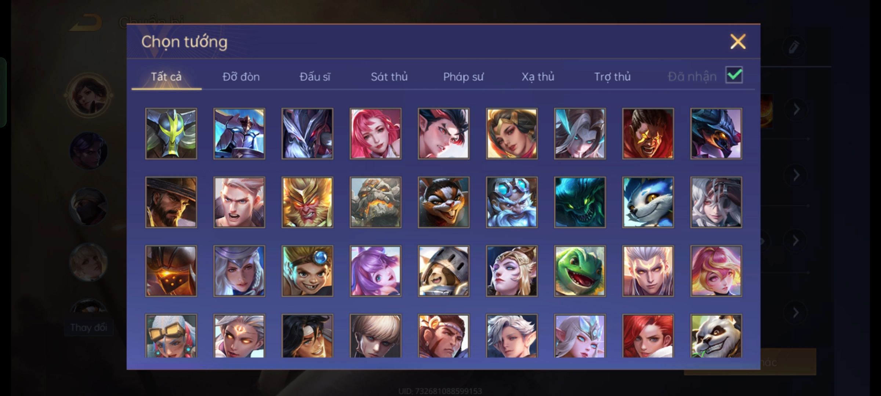The height and width of the screenshot is (396, 881).
Task: Choose the lava rock golem hero
Action: 375,202
